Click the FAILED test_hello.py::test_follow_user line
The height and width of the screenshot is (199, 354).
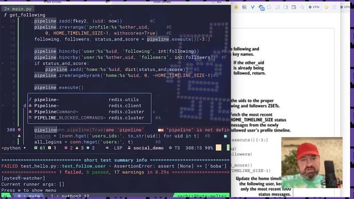click(114, 166)
